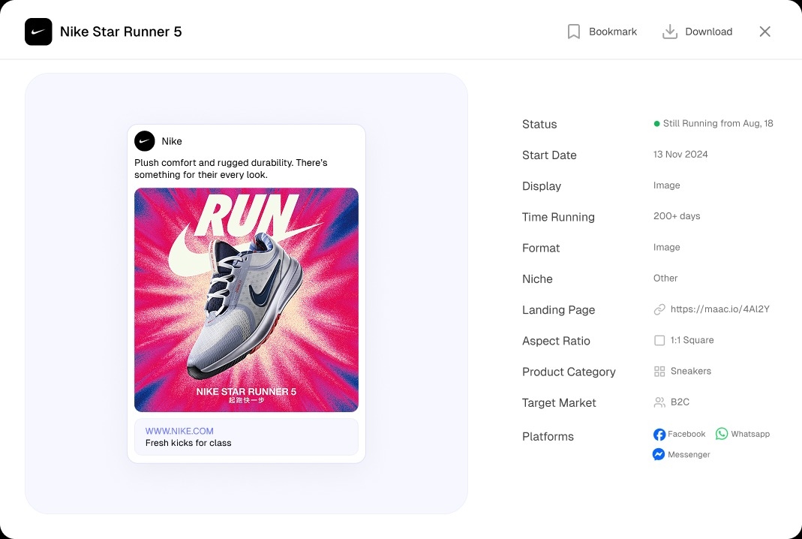Click the Facebook platform label
The height and width of the screenshot is (539, 802).
(x=686, y=434)
